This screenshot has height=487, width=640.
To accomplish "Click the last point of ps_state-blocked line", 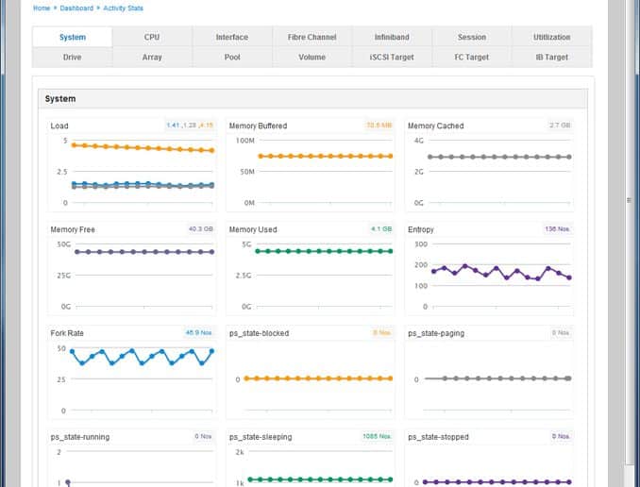I will pos(390,378).
